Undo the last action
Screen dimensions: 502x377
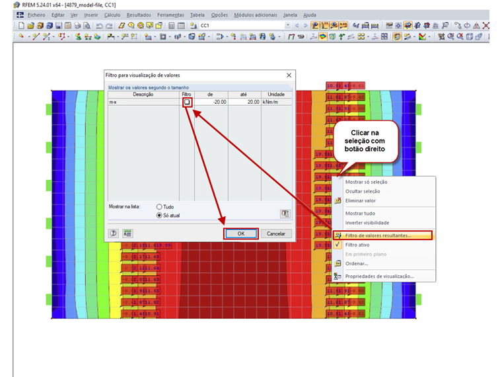pos(99,26)
